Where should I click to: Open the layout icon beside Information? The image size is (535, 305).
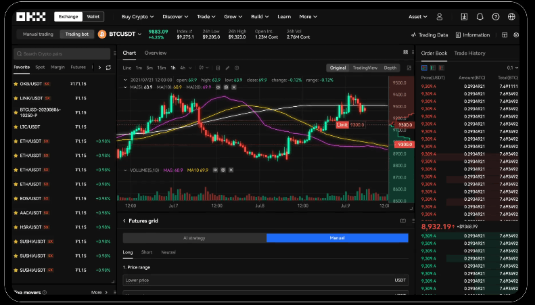tap(505, 34)
